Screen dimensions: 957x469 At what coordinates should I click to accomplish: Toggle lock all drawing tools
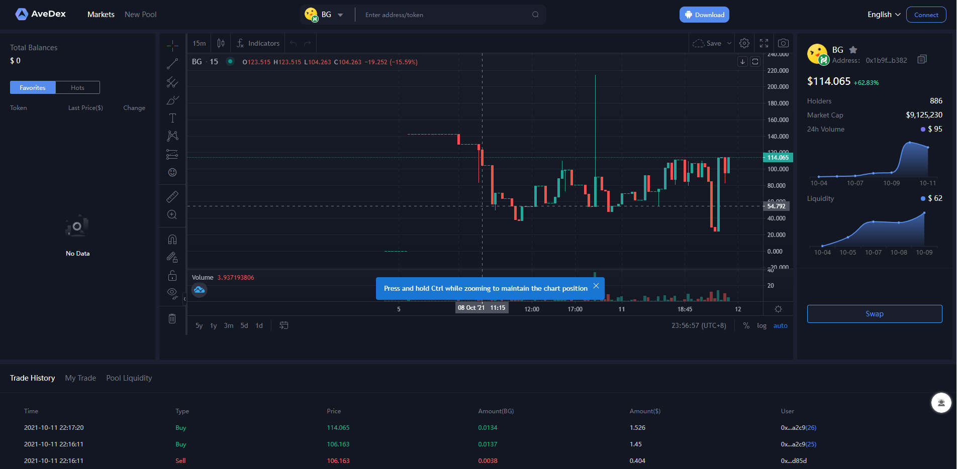click(172, 276)
